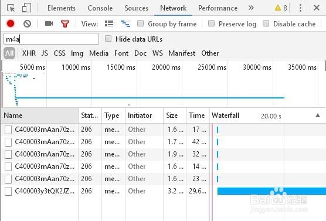This screenshot has height=221, width=326.
Task: Expand the hidden DevTools tabs chevron
Action: click(x=251, y=8)
